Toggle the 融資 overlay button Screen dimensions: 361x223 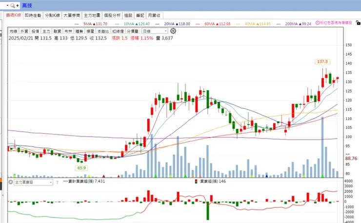pos(57,31)
